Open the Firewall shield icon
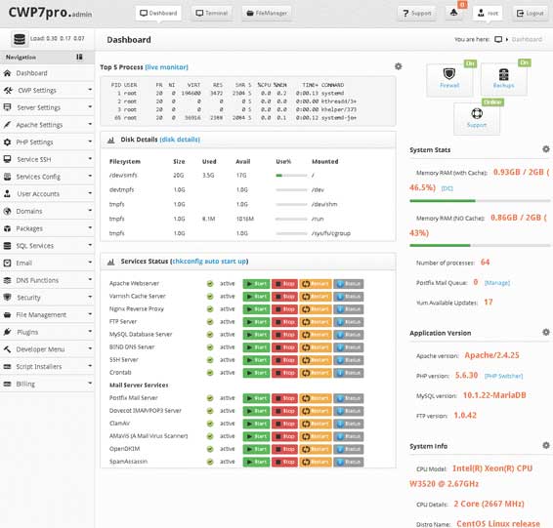Screen dimensions: 553x528 (449, 73)
